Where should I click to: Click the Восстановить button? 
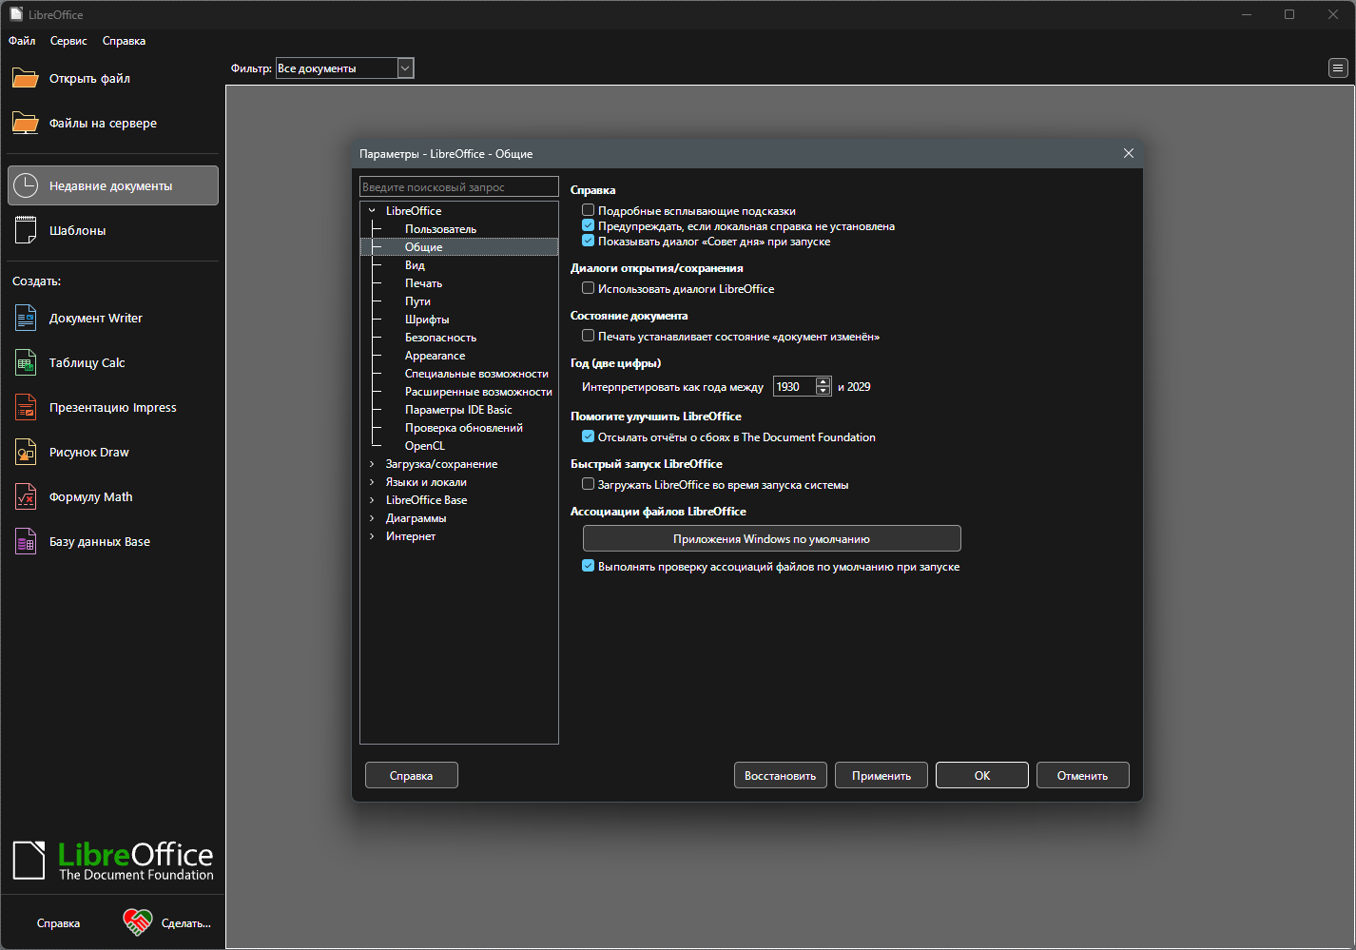781,775
